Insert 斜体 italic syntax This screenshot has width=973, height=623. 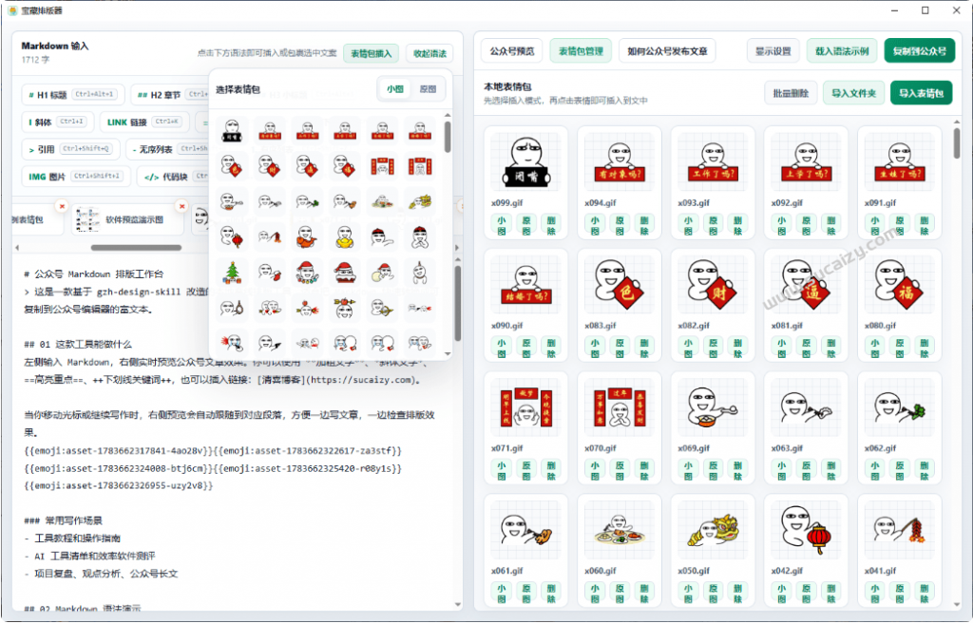click(x=57, y=123)
